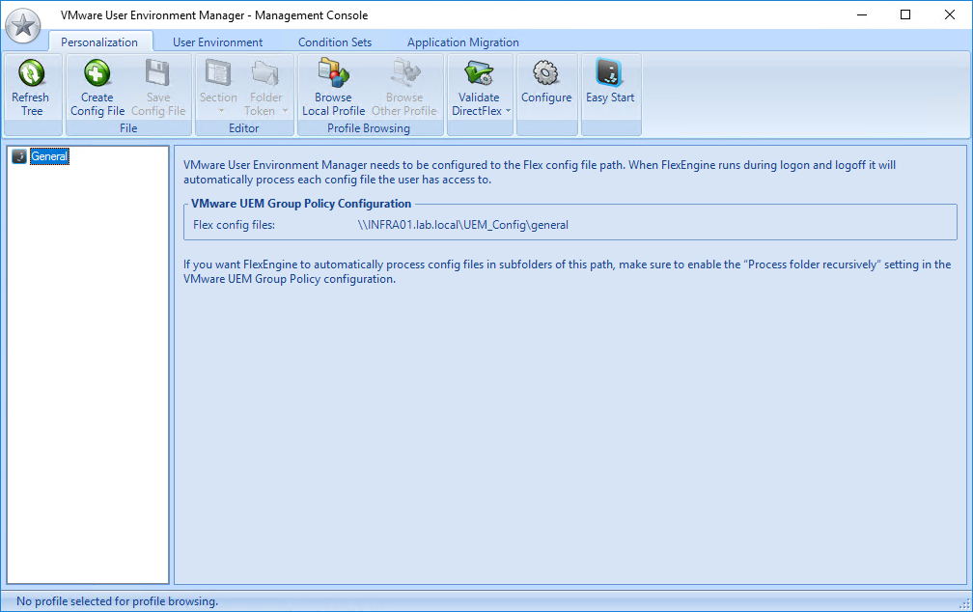Click the General folder icon in tree

point(19,156)
